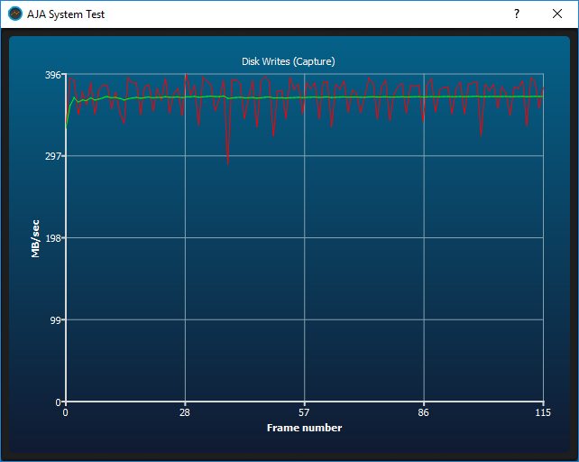Click frame 86 label on the x-axis
Screen dimensions: 579x462
coord(424,413)
